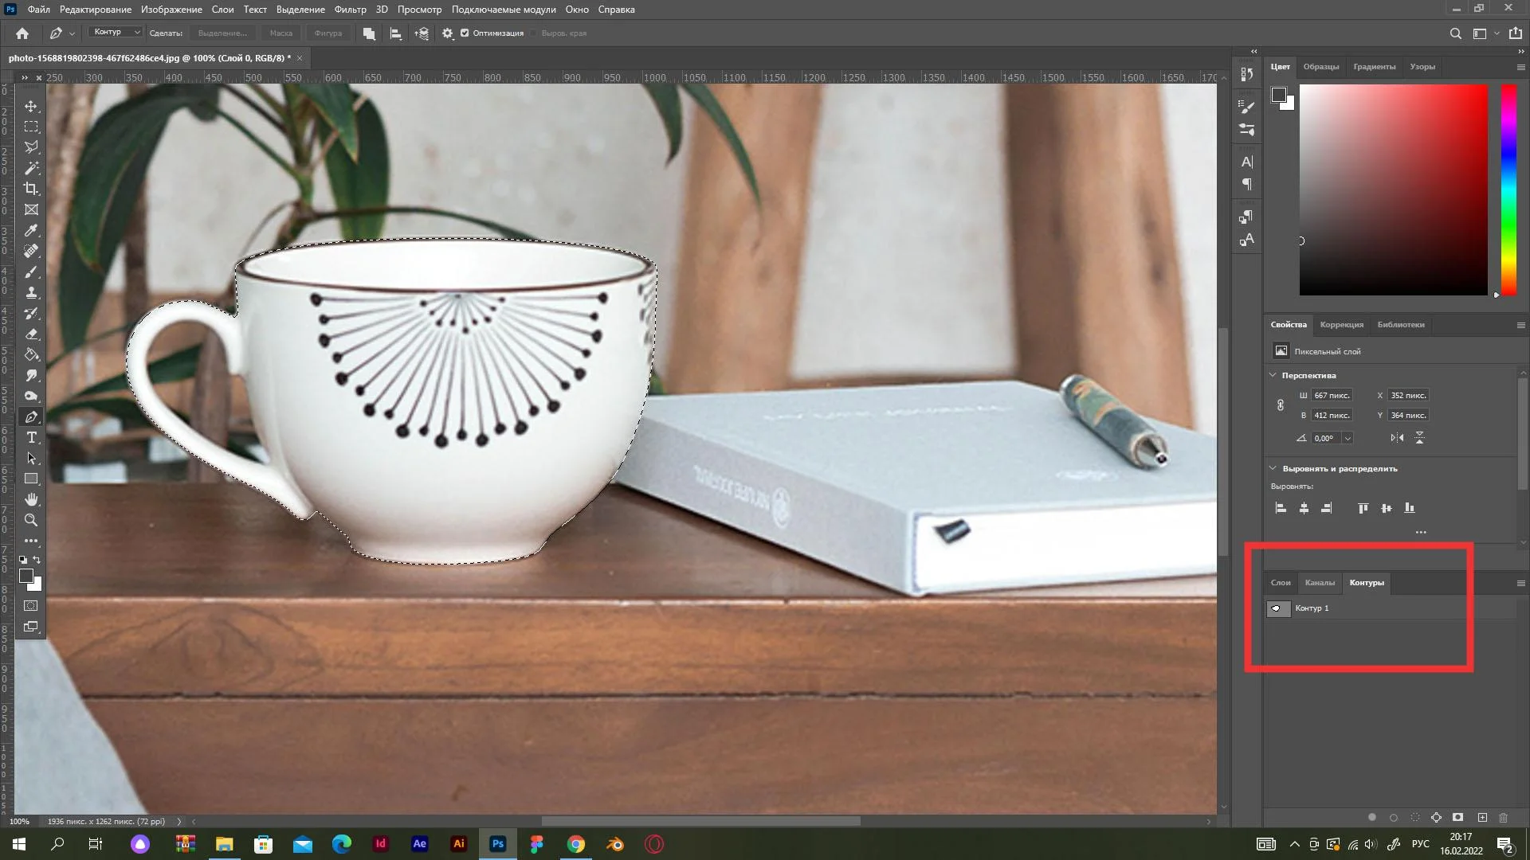Select the Eyedropper tool
Viewport: 1530px width, 860px height.
[x=31, y=230]
